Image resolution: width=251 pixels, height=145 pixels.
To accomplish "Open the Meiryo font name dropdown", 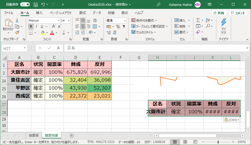I will coord(58,21).
